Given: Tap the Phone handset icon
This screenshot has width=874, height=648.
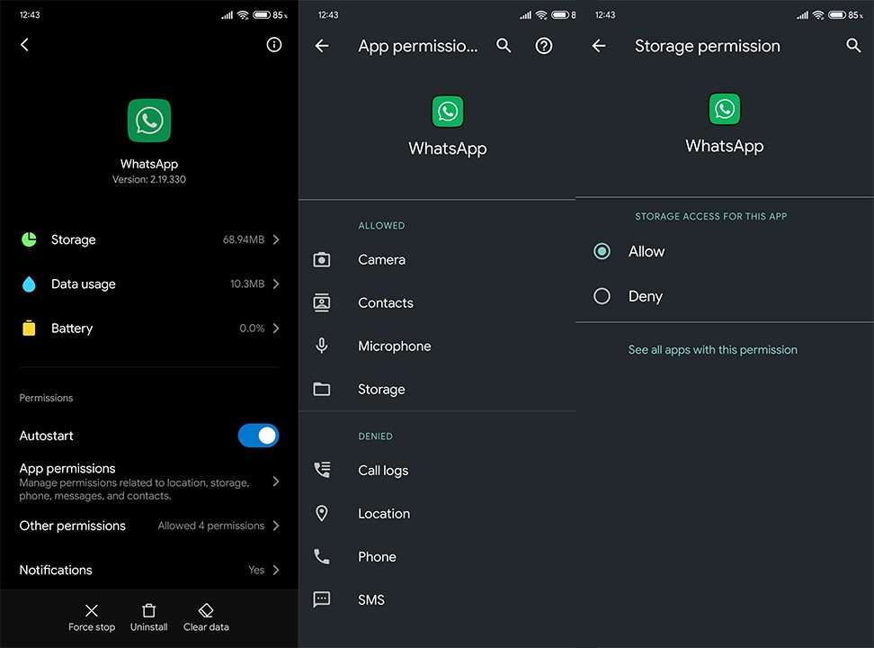Looking at the screenshot, I should pyautogui.click(x=322, y=556).
